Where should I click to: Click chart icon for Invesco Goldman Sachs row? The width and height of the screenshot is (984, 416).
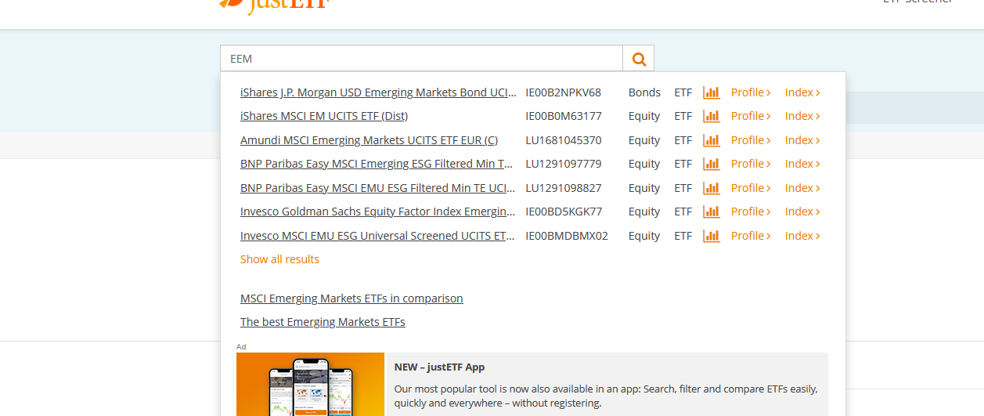point(711,212)
